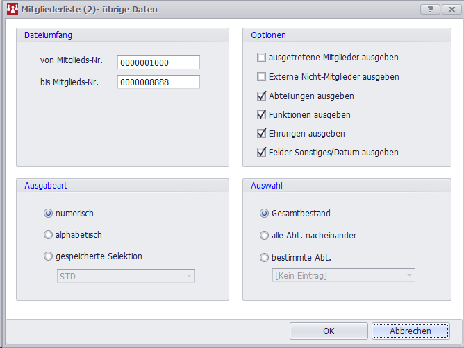Uncheck Funktionen ausgeben option
Viewport: 464px width, 348px height.
pos(262,114)
